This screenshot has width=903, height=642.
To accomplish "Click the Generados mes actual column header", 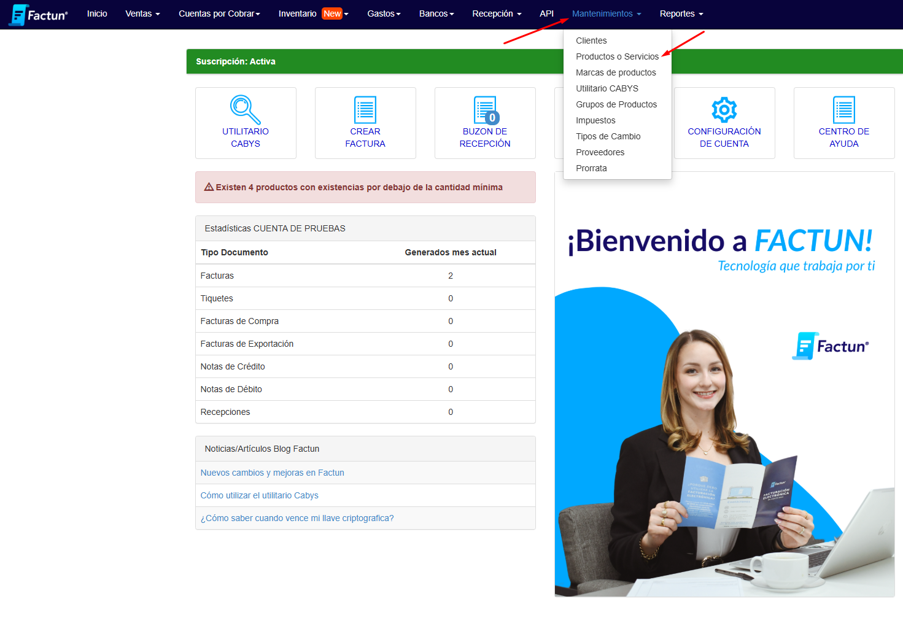I will [x=451, y=252].
